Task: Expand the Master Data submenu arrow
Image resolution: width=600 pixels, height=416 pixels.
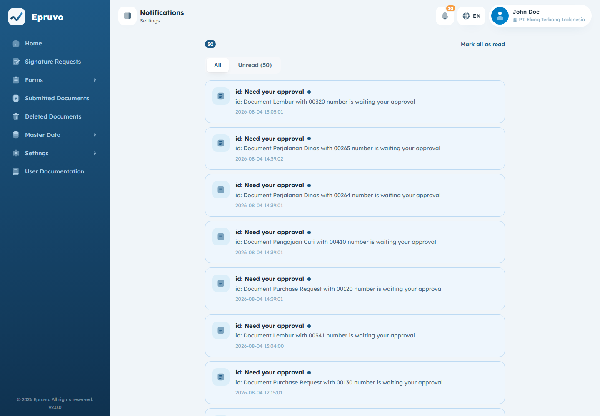Action: (95, 135)
